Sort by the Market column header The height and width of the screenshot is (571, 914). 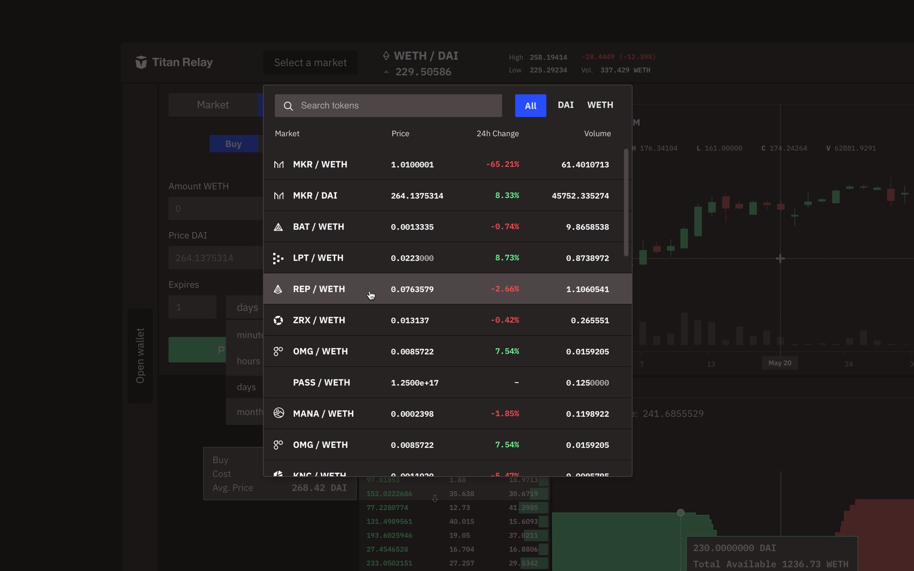coord(287,134)
